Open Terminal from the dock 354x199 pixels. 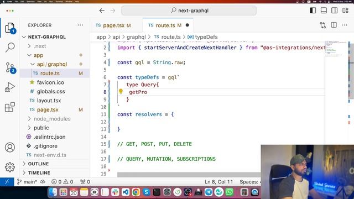pos(157,192)
